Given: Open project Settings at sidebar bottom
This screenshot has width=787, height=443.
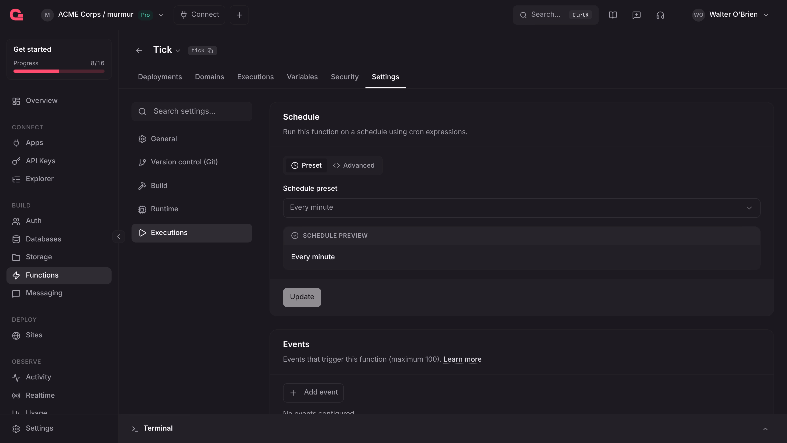Looking at the screenshot, I should [59, 428].
